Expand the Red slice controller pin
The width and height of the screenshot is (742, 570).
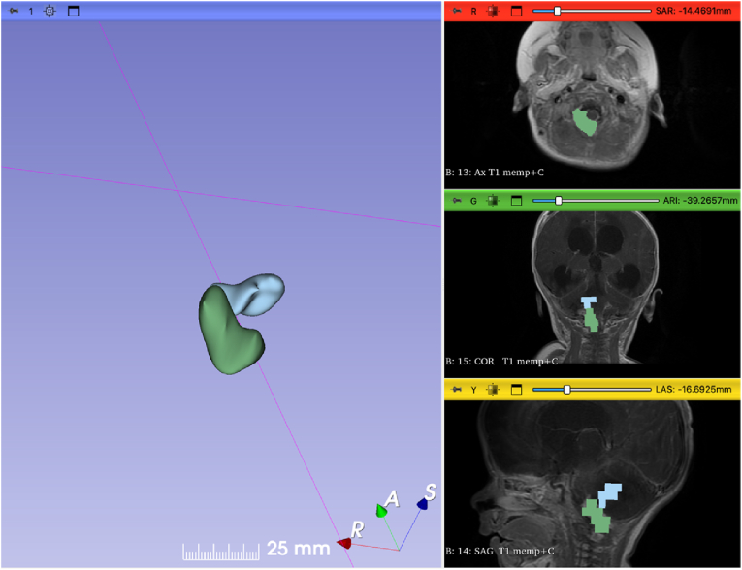coord(455,11)
